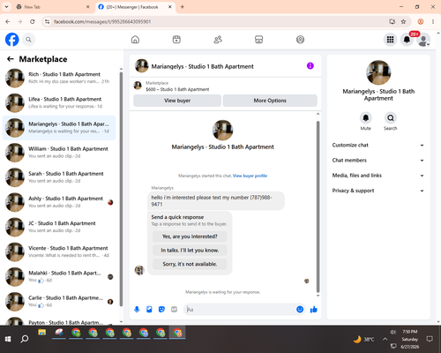Viewport: 441px width, 353px height.
Task: Send quick response 'Sorry, it's not available.'
Action: [190, 264]
